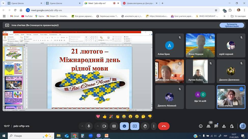
Task: Send crying face reaction
Action: click(137, 116)
